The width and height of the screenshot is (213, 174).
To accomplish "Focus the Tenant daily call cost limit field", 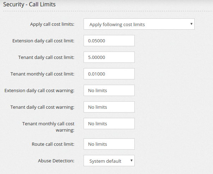I will tap(109, 57).
